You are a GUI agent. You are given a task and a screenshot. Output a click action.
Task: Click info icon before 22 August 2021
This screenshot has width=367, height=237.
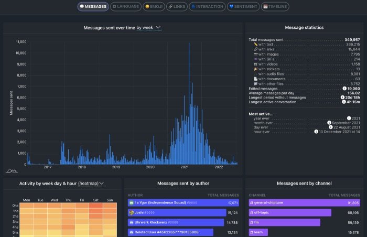(331, 127)
